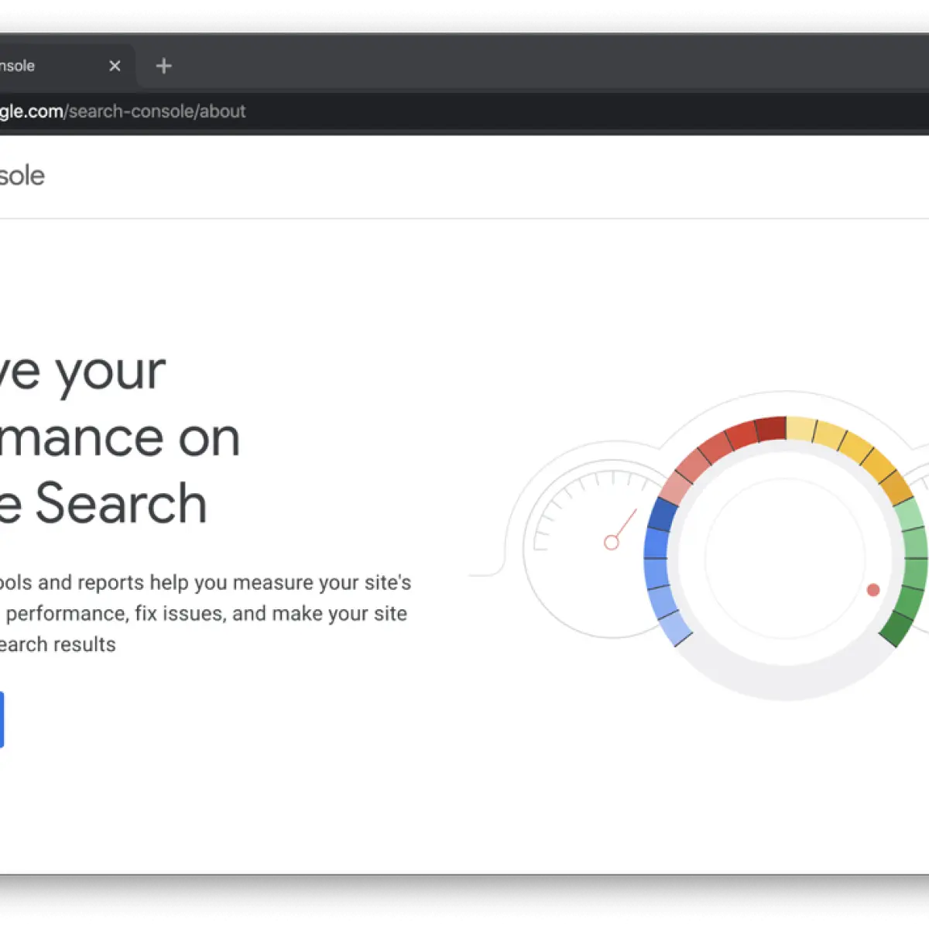Select the Search Console browser tab
This screenshot has width=929, height=929.
pos(66,67)
